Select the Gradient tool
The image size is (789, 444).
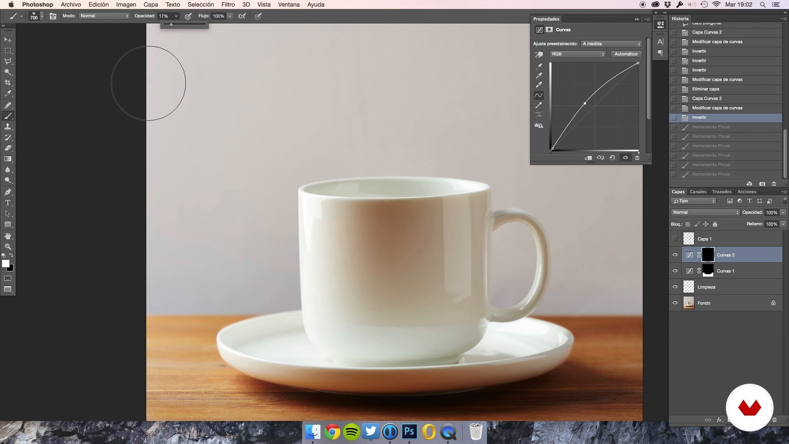[8, 159]
